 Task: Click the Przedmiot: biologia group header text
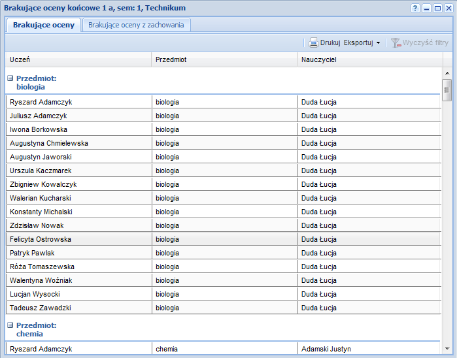pyautogui.click(x=37, y=82)
